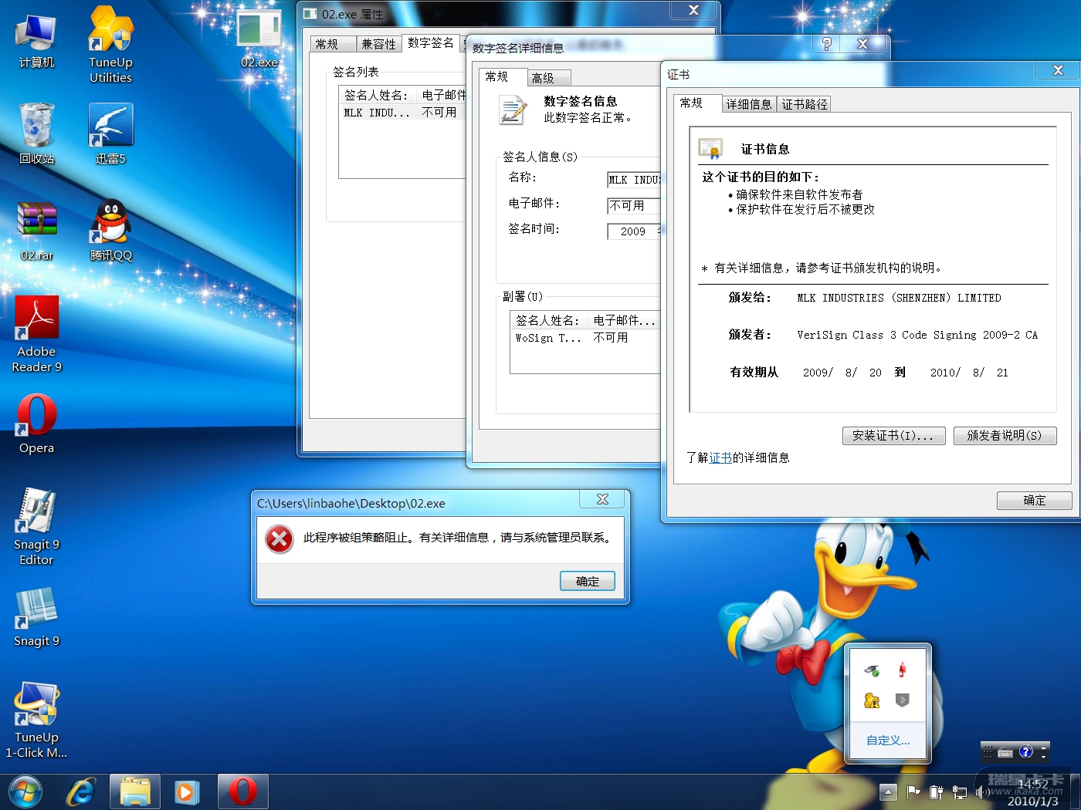1081x810 pixels.
Task: Select the 腾讯QQ penguin shortcut
Action: (x=110, y=231)
